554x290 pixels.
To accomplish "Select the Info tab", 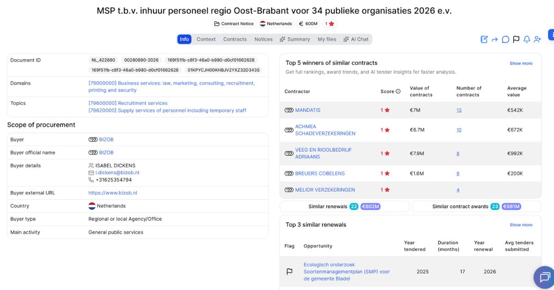I will click(x=184, y=39).
